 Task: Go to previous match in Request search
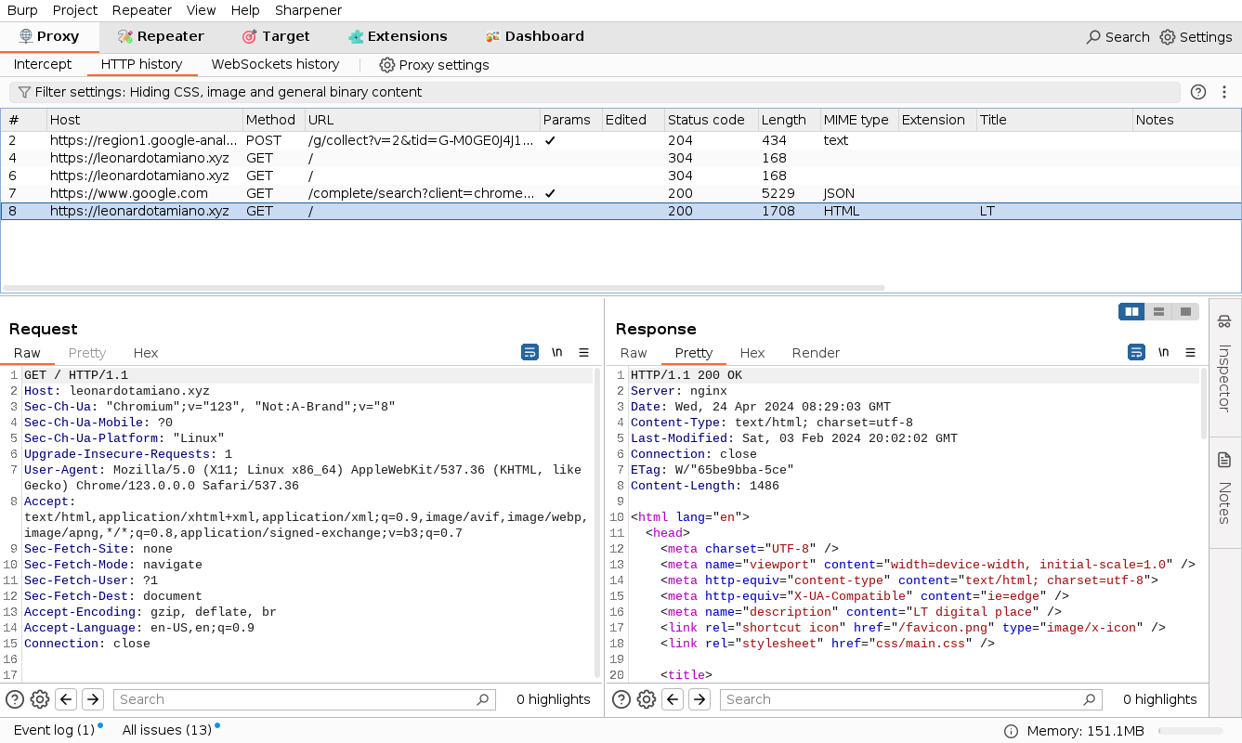(66, 699)
